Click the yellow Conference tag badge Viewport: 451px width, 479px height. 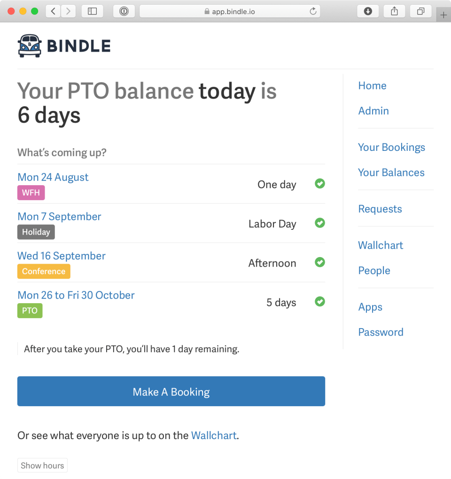pos(44,271)
